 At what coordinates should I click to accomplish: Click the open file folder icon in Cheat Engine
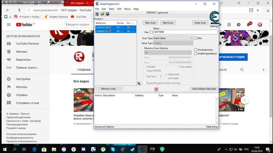(x=102, y=14)
